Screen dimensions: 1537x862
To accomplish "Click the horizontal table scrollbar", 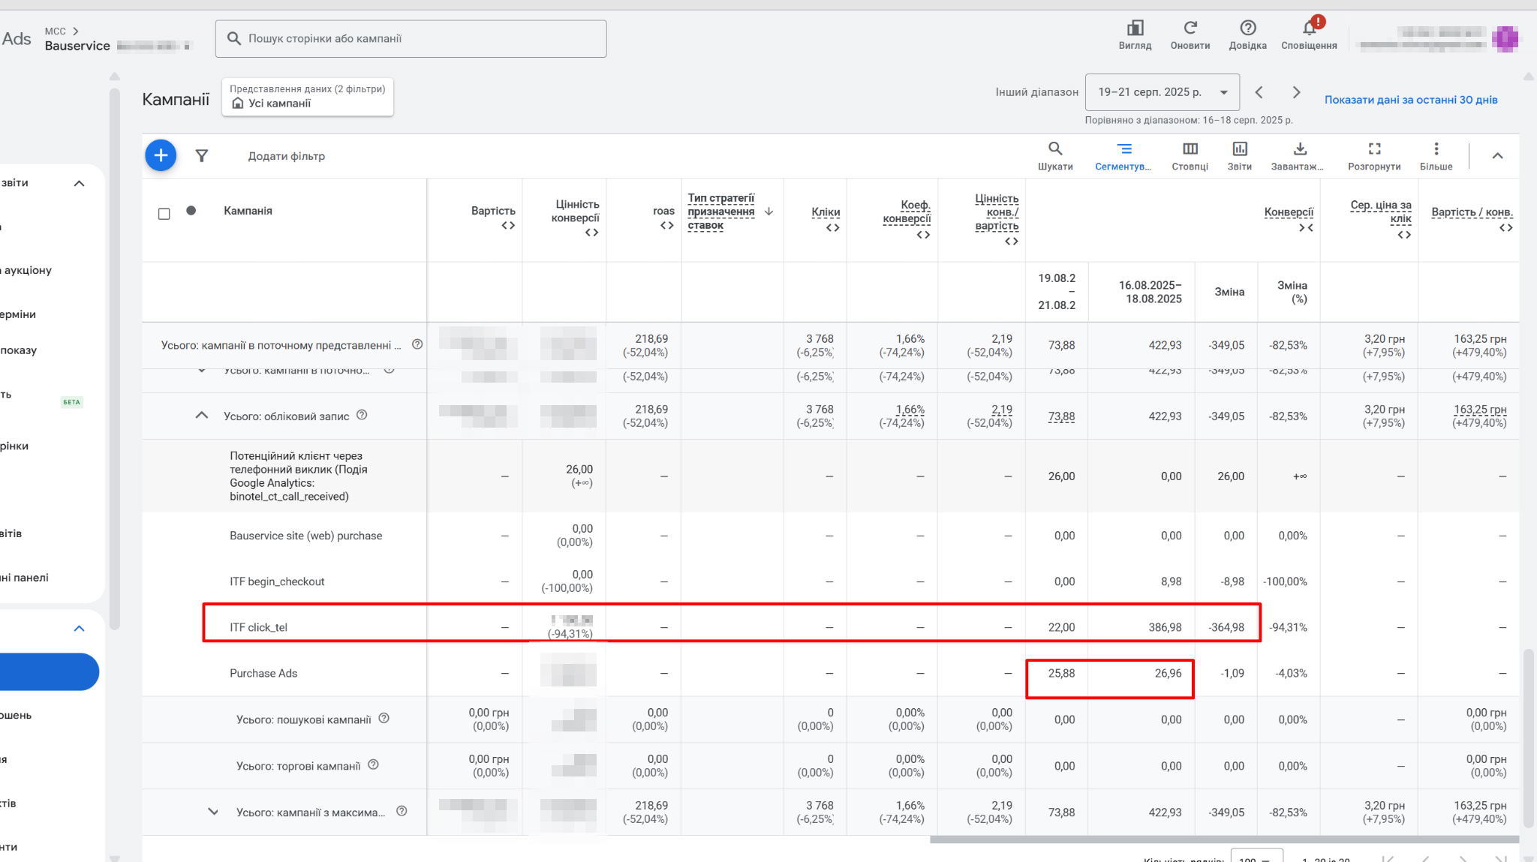I will click(1224, 839).
